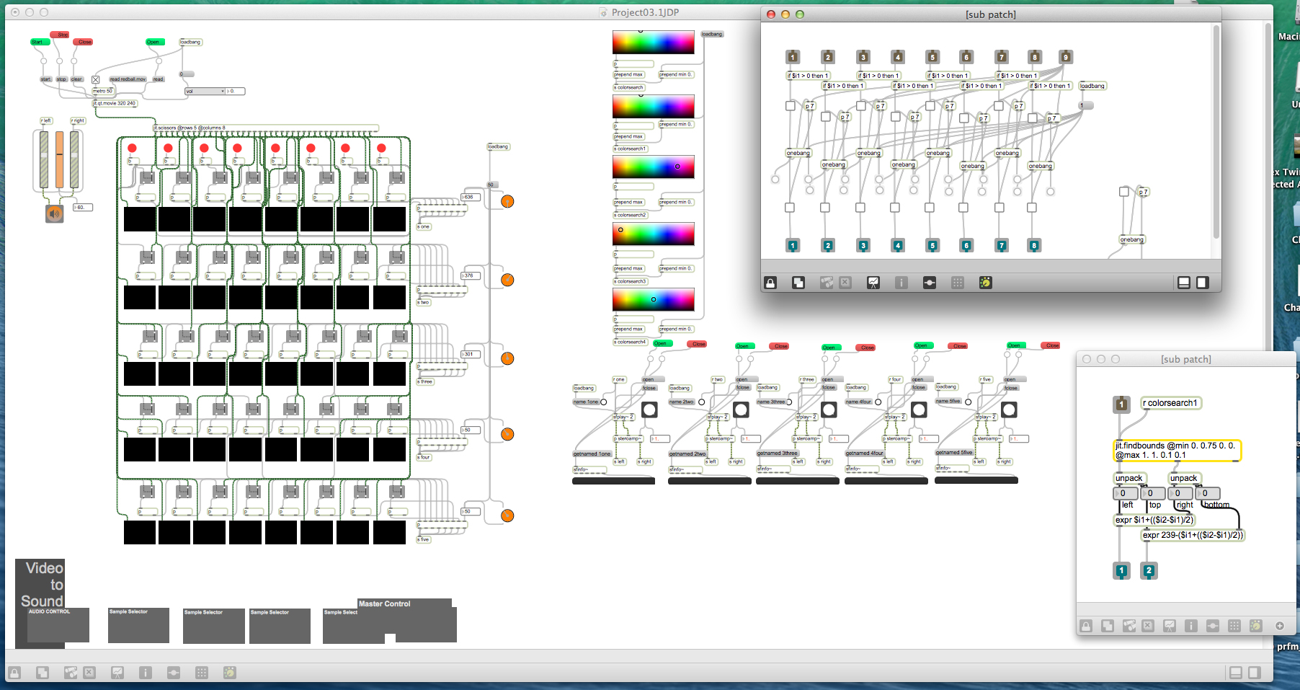Show bottom panel in top sub patch window
The image size is (1300, 690).
point(1184,283)
